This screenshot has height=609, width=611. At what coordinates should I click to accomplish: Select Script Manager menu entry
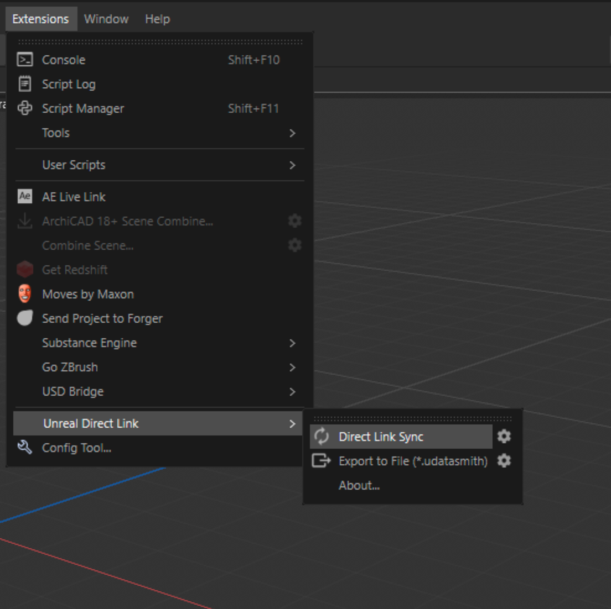pos(159,108)
